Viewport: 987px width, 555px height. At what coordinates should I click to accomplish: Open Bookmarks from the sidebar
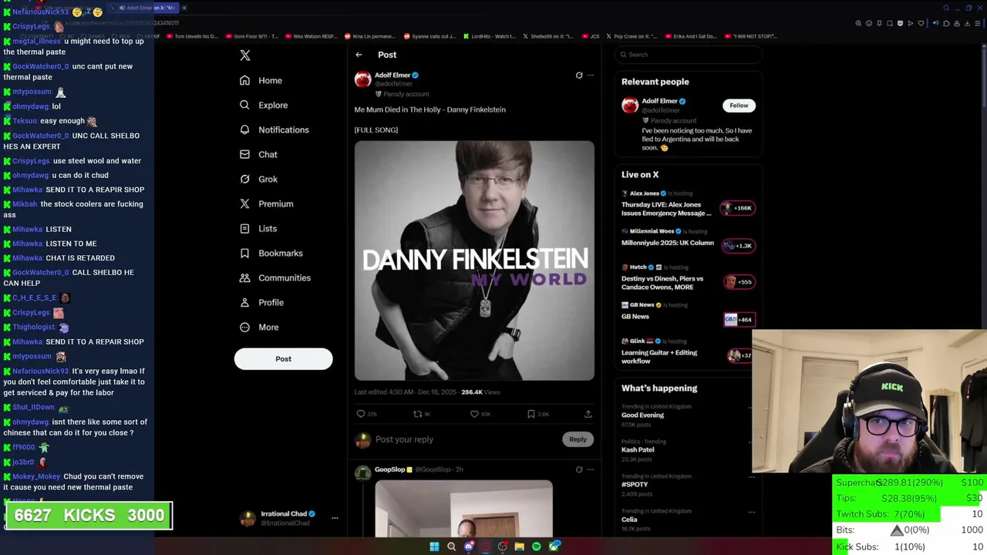[271, 253]
